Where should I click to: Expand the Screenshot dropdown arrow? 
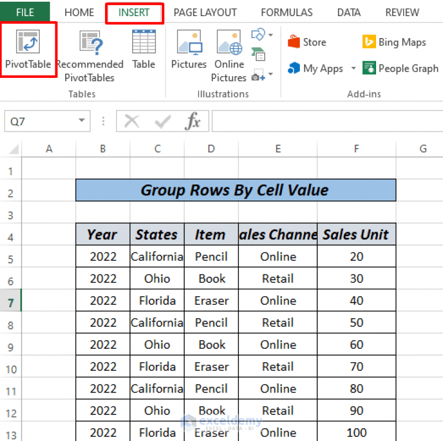click(271, 74)
